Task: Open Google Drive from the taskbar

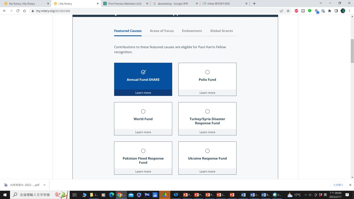Action: [165, 195]
